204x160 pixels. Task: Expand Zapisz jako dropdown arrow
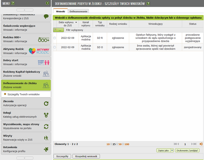[x=172, y=150]
